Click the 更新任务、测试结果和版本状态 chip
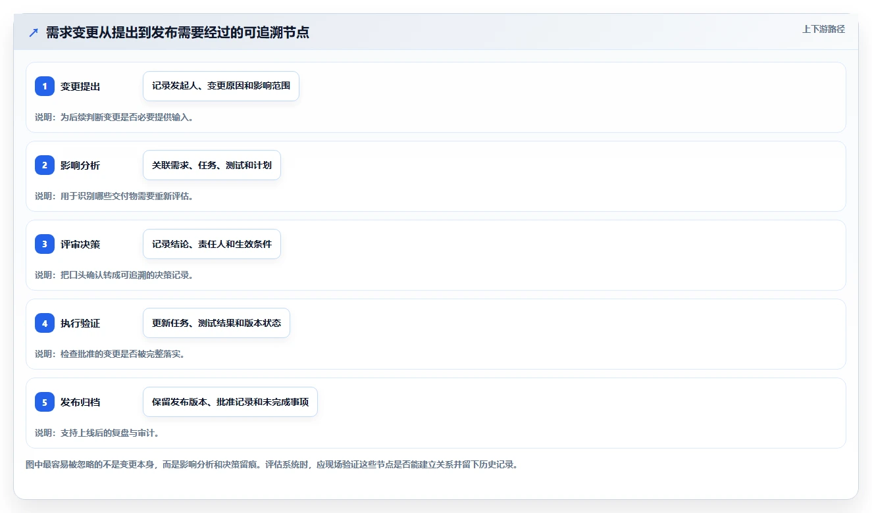Image resolution: width=872 pixels, height=513 pixels. 217,323
